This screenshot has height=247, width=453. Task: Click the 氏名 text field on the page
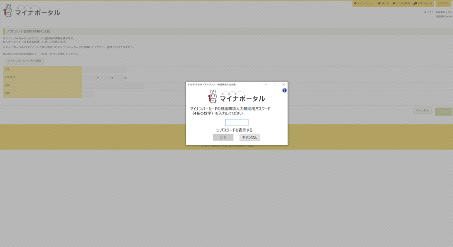(105, 70)
